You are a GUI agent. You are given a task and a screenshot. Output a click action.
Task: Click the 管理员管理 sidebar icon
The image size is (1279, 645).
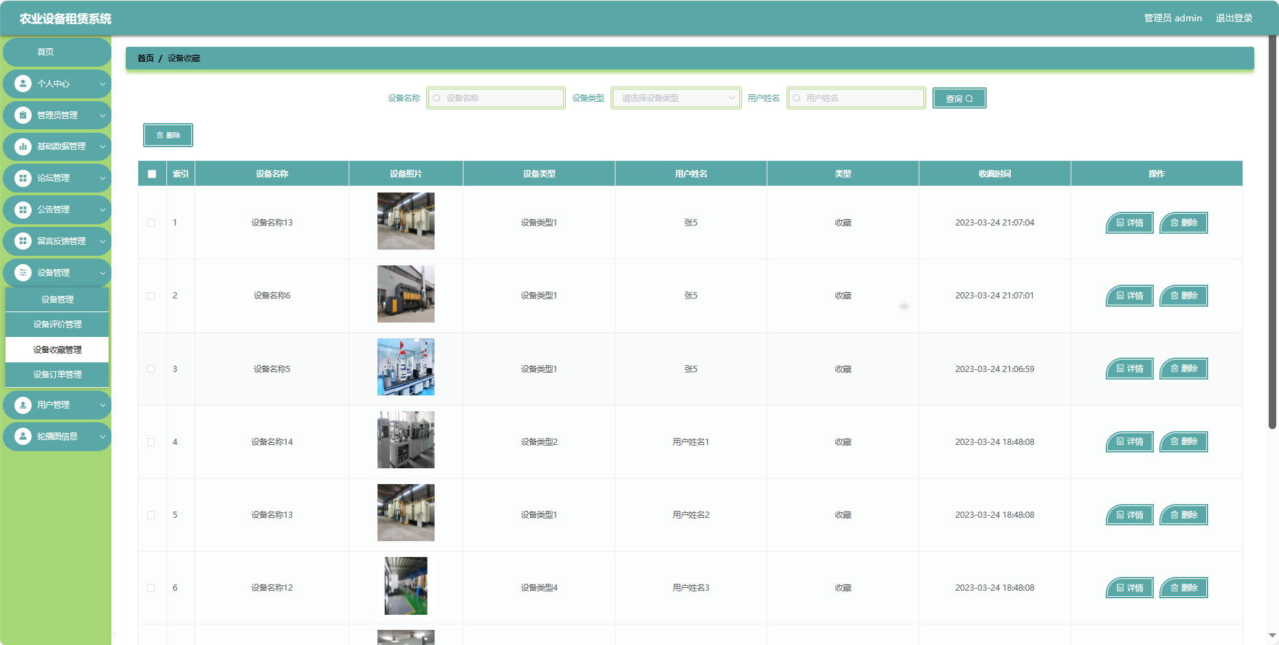(23, 115)
